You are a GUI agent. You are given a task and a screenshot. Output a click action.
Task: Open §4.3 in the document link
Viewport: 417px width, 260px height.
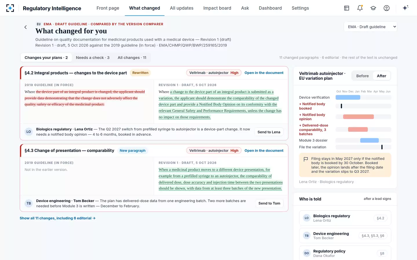[x=264, y=151]
